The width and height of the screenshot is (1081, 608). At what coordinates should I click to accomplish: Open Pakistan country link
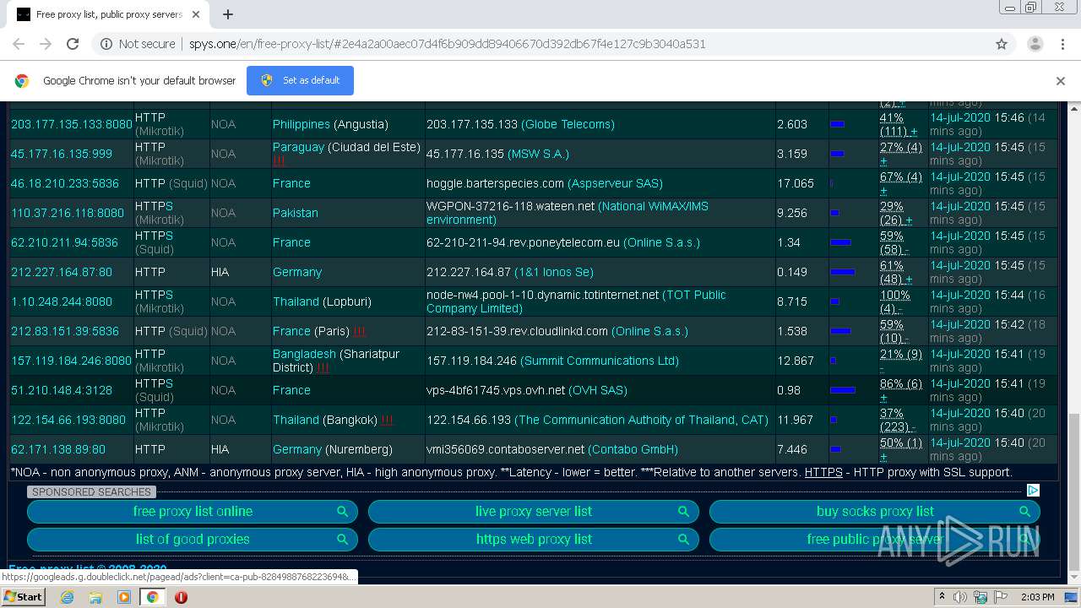(296, 213)
